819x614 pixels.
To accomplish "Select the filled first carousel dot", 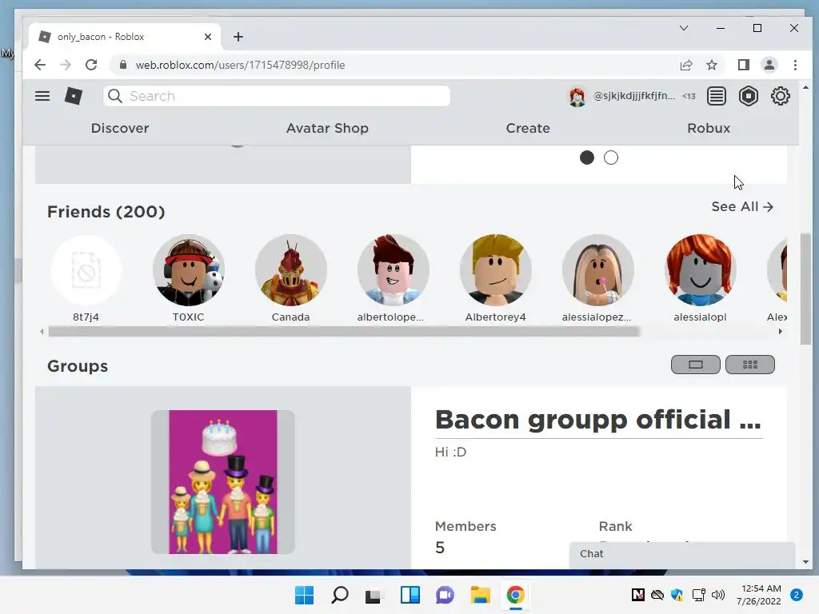I will click(x=586, y=157).
